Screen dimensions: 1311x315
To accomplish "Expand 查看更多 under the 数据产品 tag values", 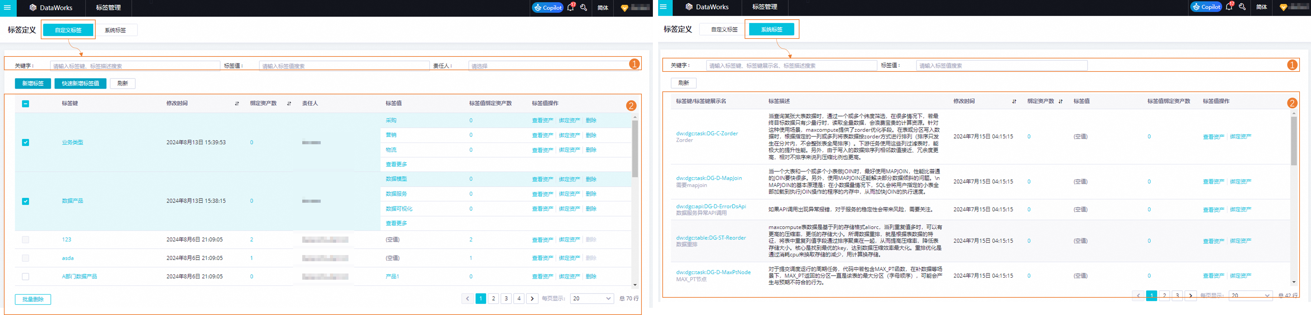I will (x=396, y=223).
